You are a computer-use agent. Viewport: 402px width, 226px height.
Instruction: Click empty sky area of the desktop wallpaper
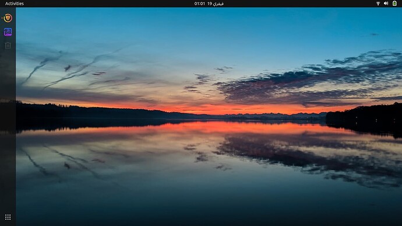tap(205, 31)
